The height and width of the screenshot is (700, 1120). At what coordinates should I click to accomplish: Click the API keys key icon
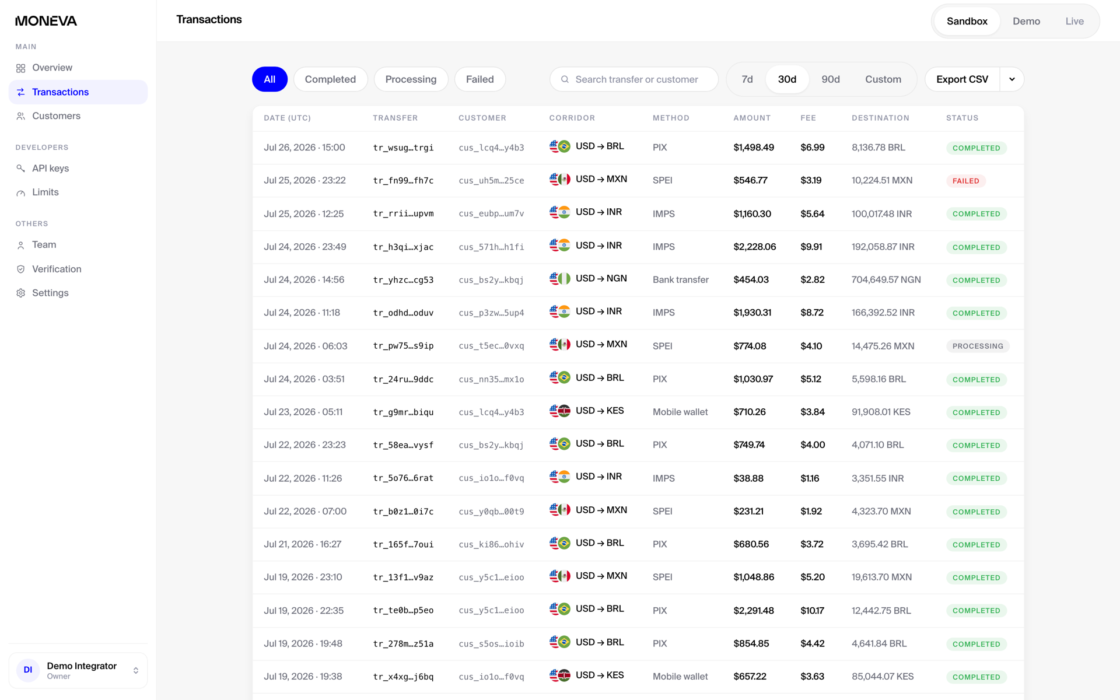(x=21, y=169)
